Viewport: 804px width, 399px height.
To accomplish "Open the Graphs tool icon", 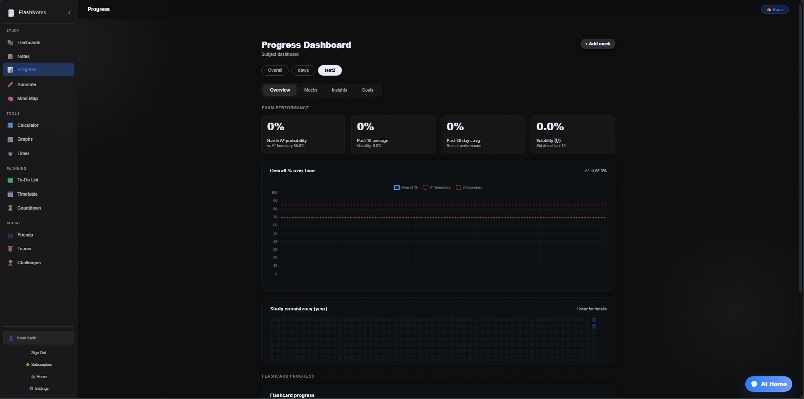I will (x=11, y=139).
